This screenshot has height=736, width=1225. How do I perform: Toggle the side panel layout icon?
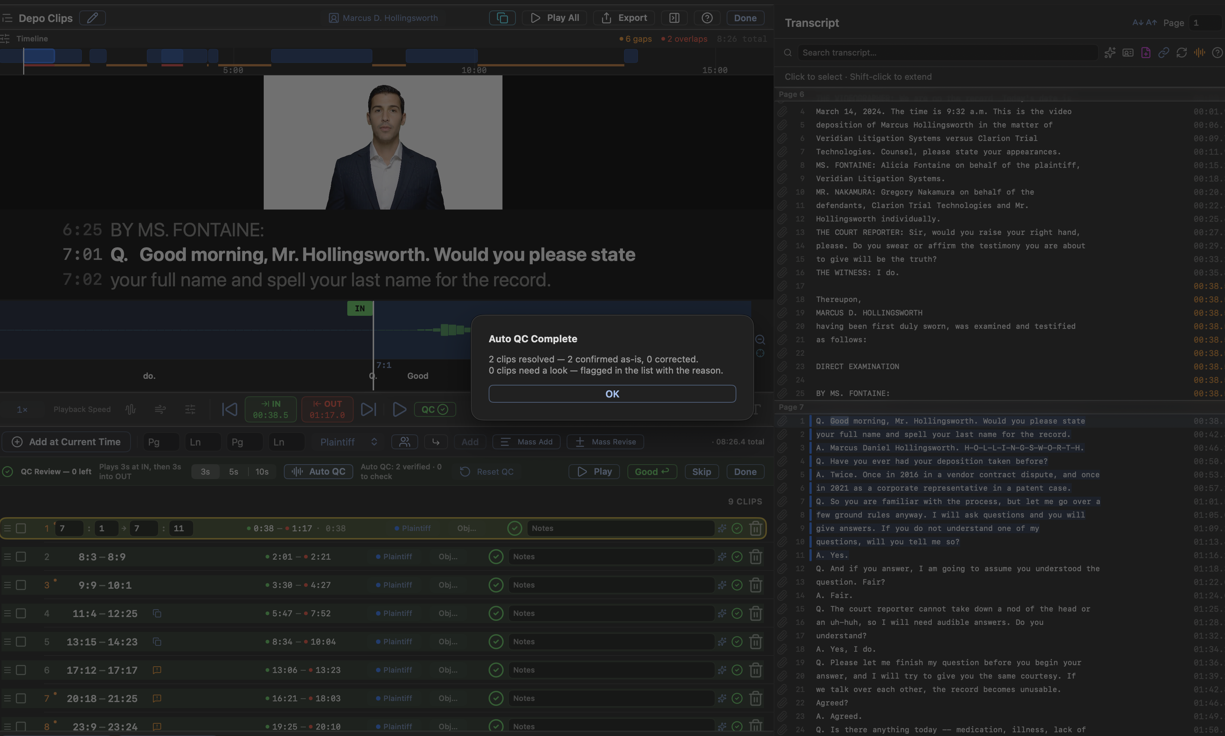(x=674, y=18)
